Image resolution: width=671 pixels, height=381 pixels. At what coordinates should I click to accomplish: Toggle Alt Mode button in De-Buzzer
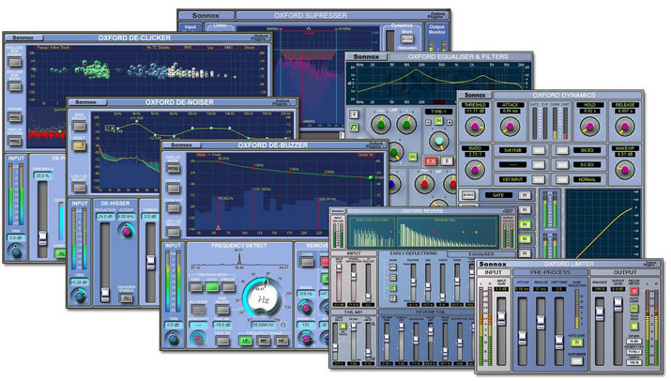198,309
